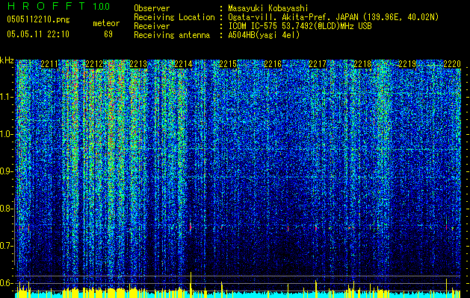Click the 2213 time marker
470x298 pixels.
[138, 64]
